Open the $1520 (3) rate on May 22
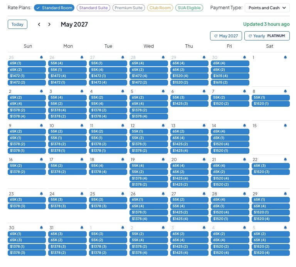The image size is (296, 267). pos(271,172)
